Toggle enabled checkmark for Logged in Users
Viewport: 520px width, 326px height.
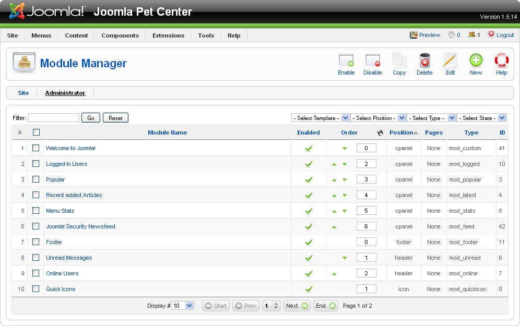point(309,164)
